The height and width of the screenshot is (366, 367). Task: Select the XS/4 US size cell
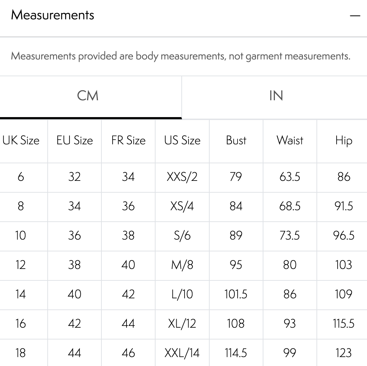[x=182, y=206]
